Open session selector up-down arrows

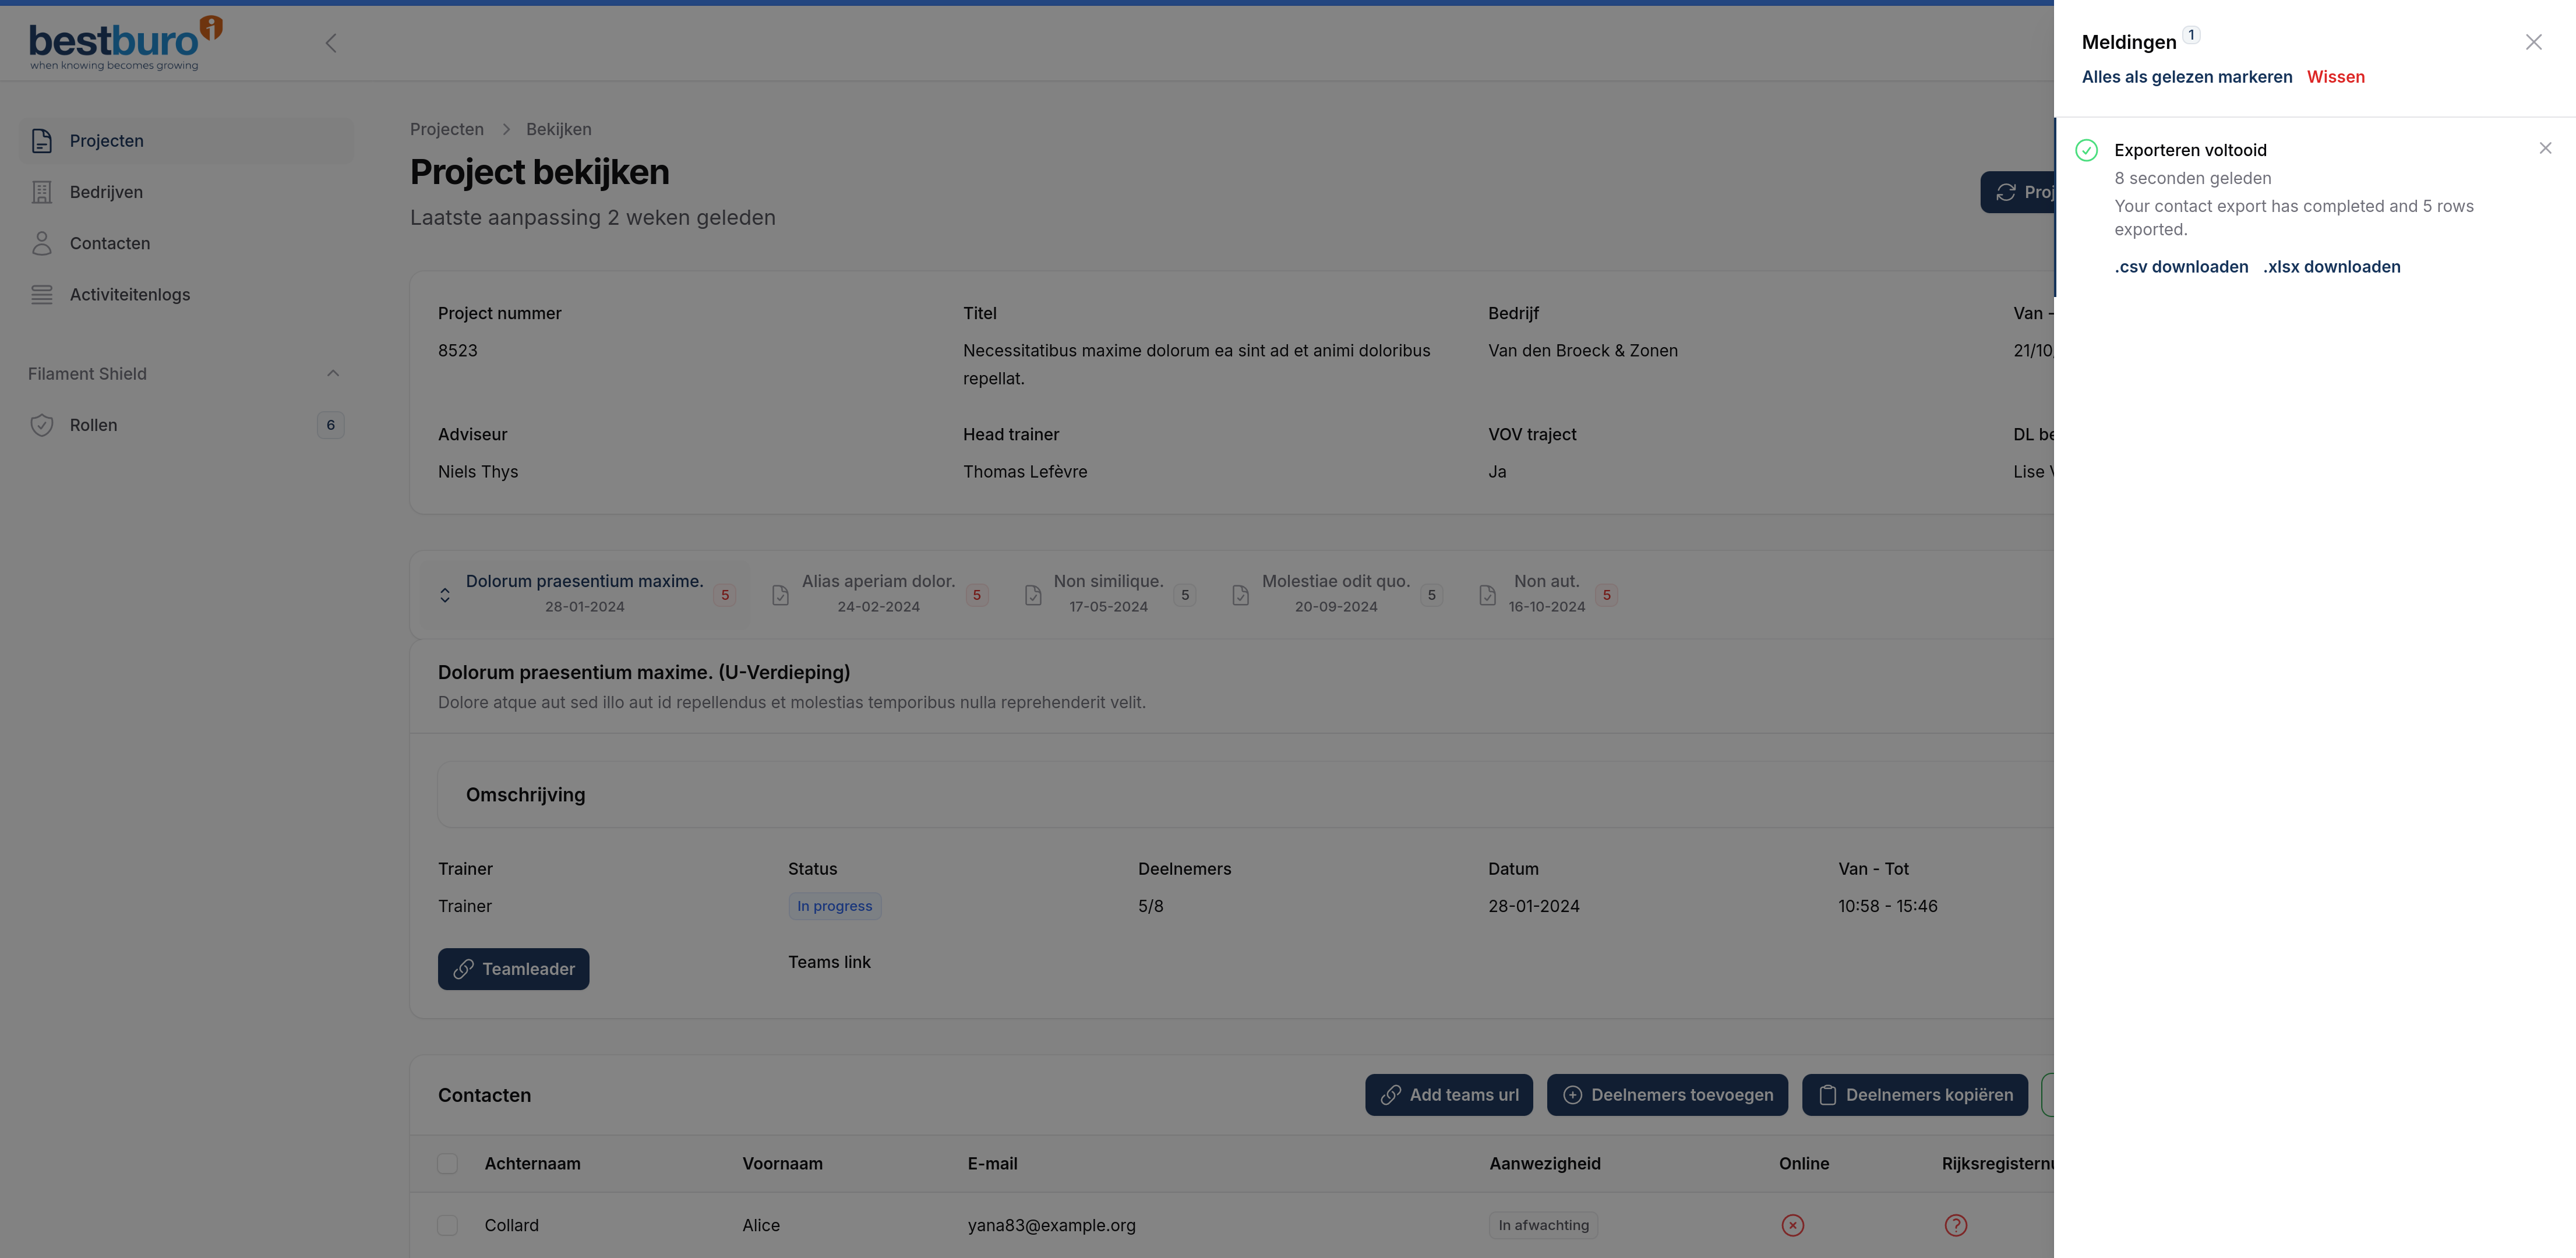point(445,595)
